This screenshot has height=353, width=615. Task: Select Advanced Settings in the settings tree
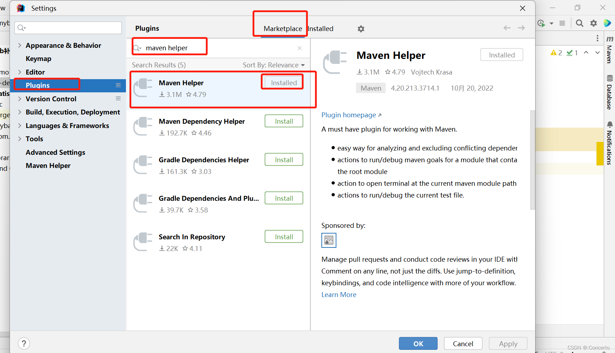tap(55, 152)
